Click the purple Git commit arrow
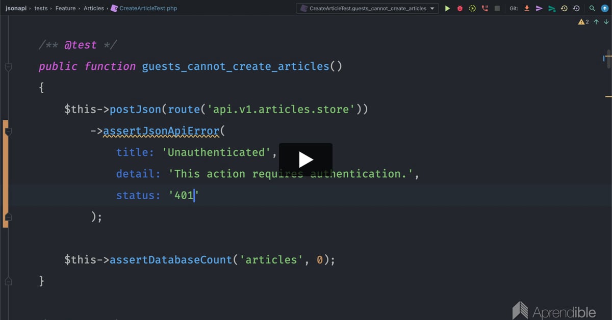The image size is (612, 320). pyautogui.click(x=539, y=8)
